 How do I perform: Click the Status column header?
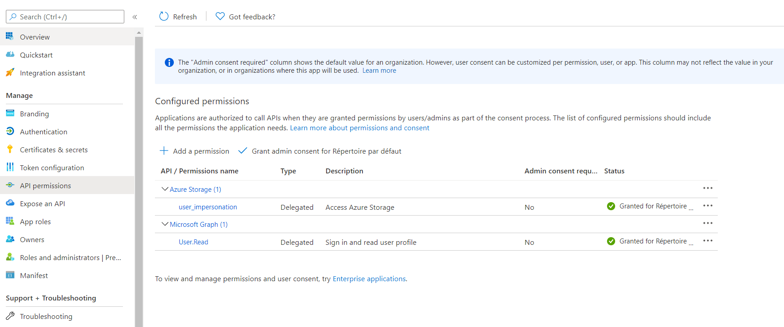pos(614,171)
